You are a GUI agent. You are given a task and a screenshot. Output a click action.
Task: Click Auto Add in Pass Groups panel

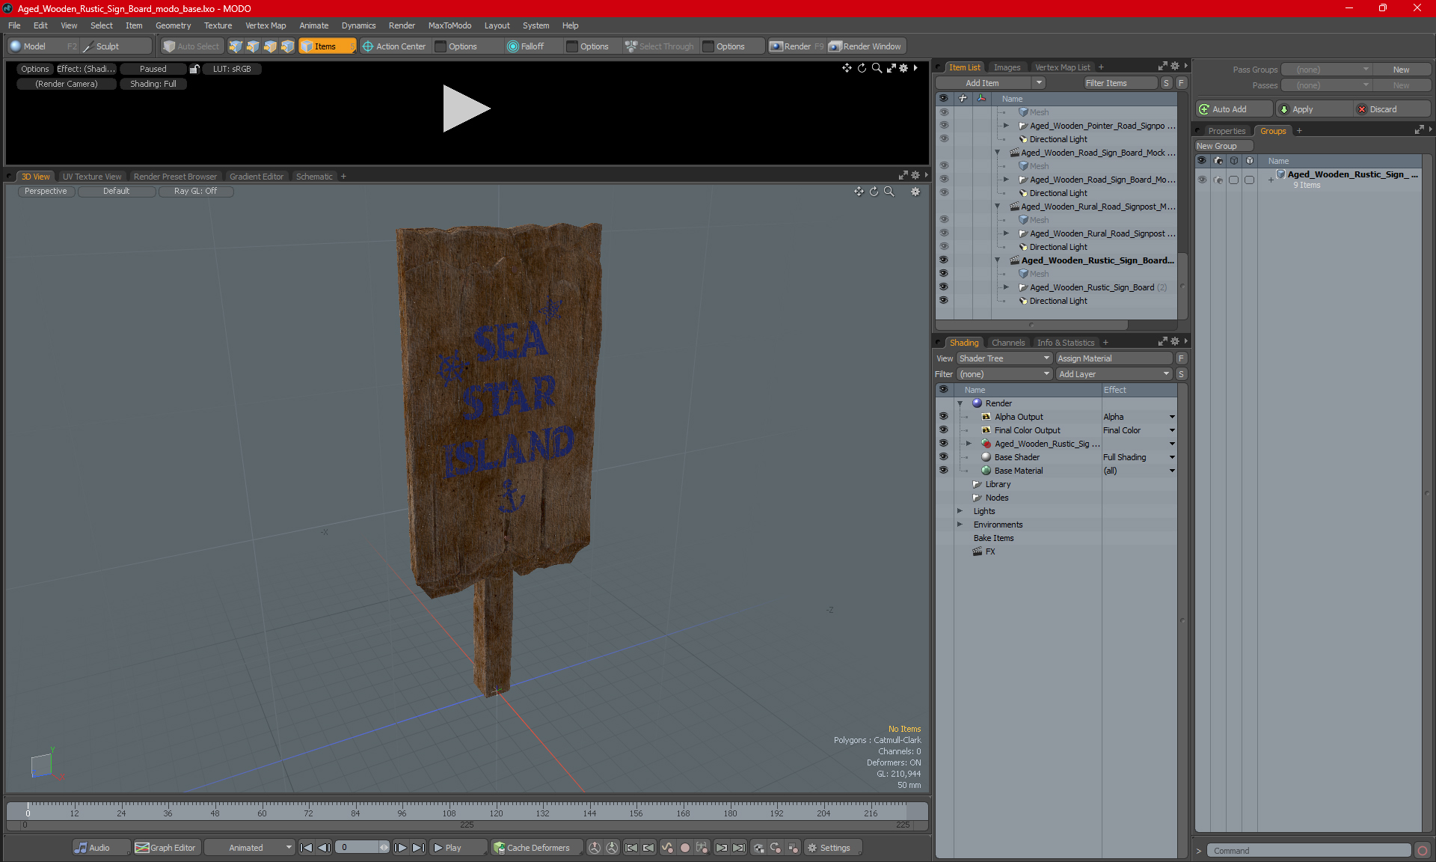pos(1233,109)
